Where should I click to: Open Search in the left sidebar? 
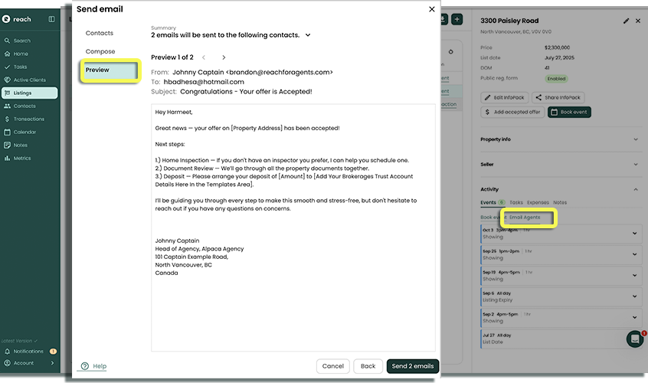tap(22, 41)
